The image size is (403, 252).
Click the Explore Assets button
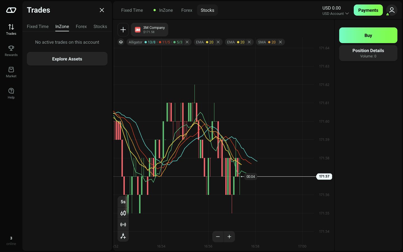[x=67, y=59]
